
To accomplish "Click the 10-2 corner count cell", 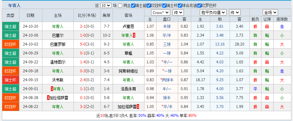I will click(107, 35).
